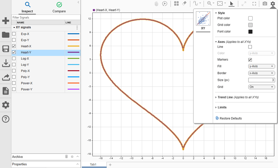Image resolution: width=278 pixels, height=168 pixels.
Task: Check the Log-X signal checkbox
Action: point(14,59)
